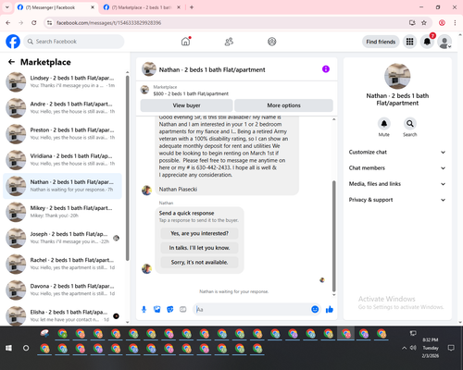Open the install app icon in address bar
Screen dimensions: 463x370
coord(412,23)
